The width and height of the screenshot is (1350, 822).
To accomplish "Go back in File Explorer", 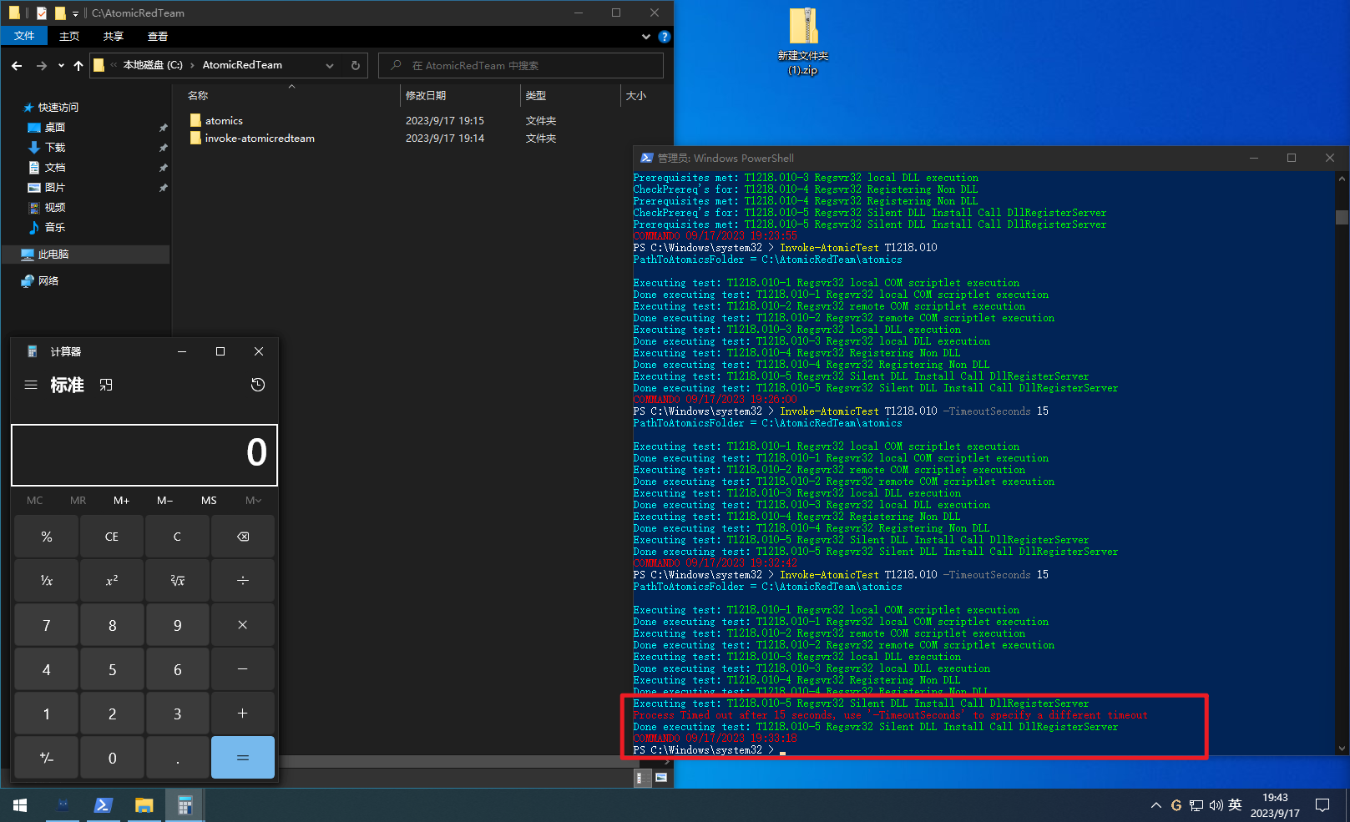I will [x=17, y=65].
